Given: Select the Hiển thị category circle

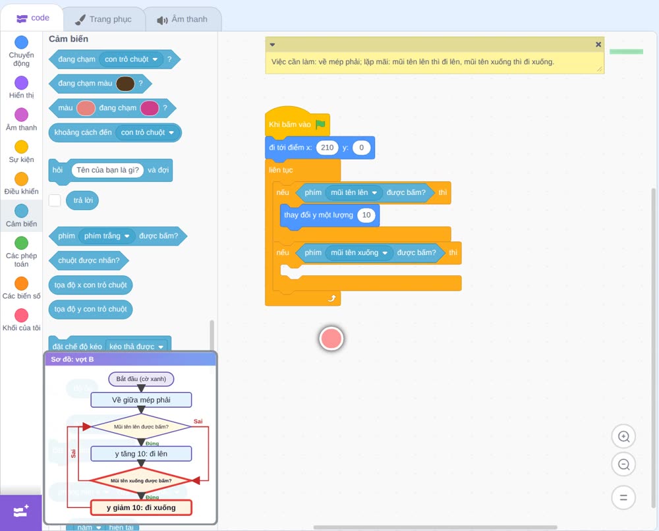Looking at the screenshot, I should coord(22,83).
